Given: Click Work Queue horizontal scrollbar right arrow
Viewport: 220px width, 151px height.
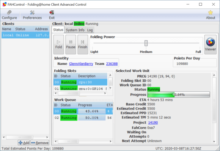Looking at the screenshot, I should pos(111,141).
